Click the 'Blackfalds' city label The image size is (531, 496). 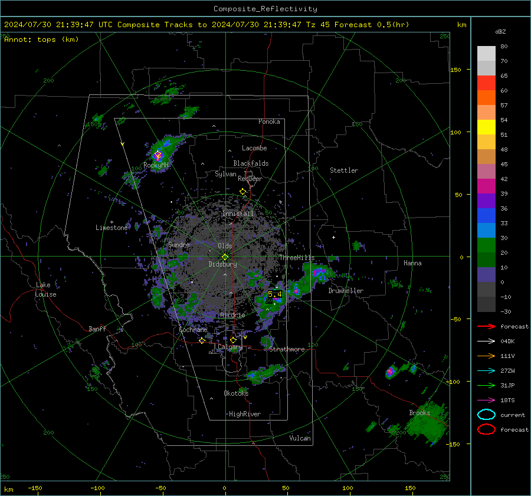pyautogui.click(x=251, y=163)
